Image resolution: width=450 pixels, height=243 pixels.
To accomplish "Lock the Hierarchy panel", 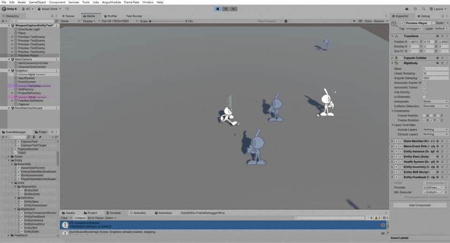I will tap(52, 16).
